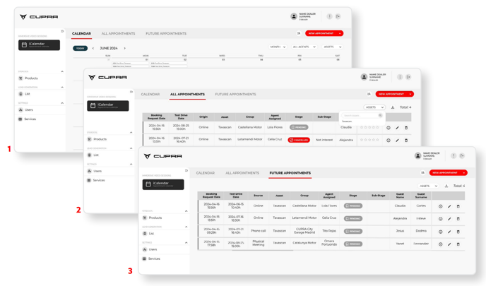Expand Assets dropdown in Future Appointments view
The image size is (486, 286).
pos(428,186)
